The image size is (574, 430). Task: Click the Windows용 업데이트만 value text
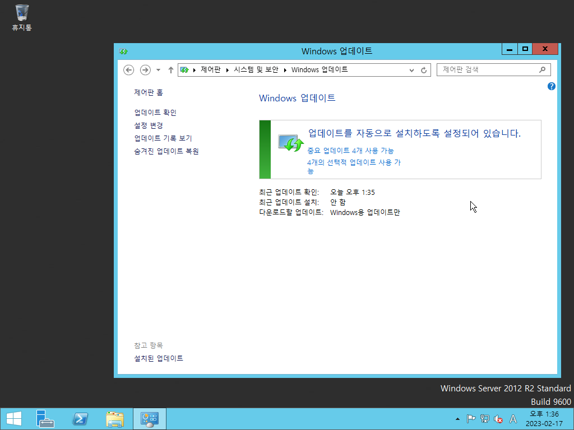365,212
